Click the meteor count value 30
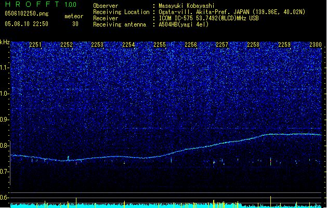327x208 pixels. pos(75,24)
